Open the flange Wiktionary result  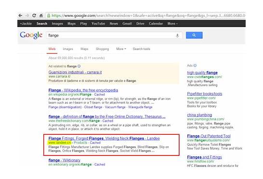65,160
